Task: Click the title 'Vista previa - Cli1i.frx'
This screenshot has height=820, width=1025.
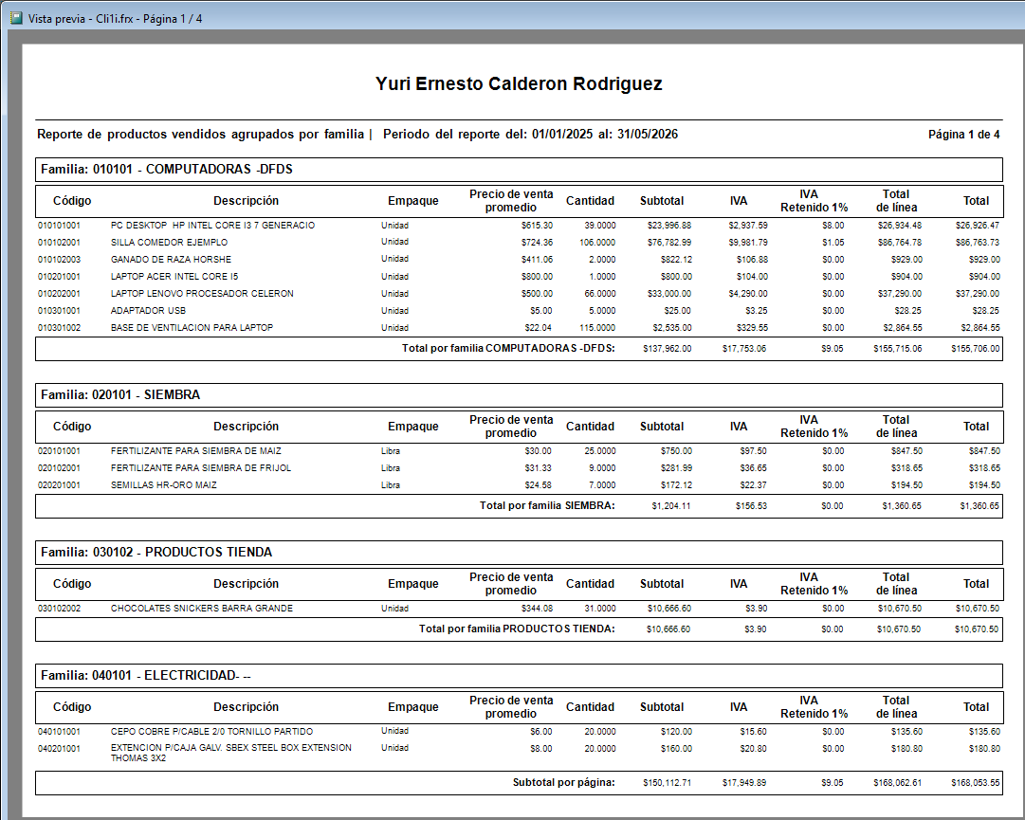Action: [81, 19]
